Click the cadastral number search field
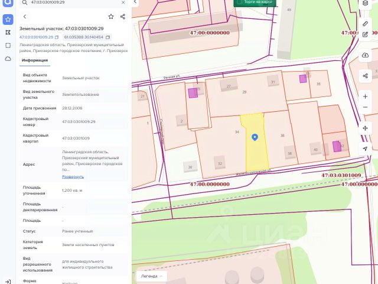 (73, 2)
